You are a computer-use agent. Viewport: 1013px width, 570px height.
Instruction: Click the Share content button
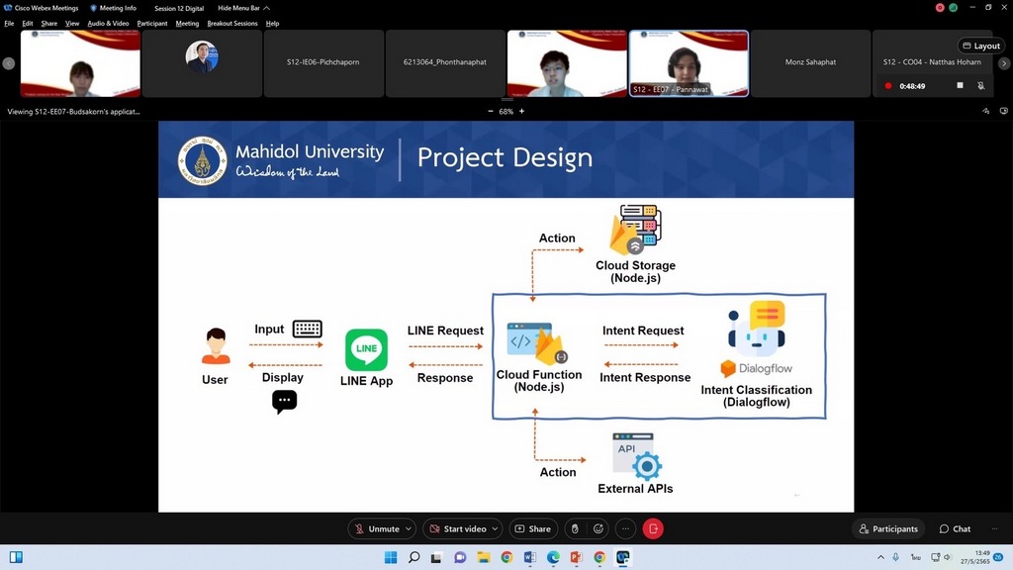532,528
